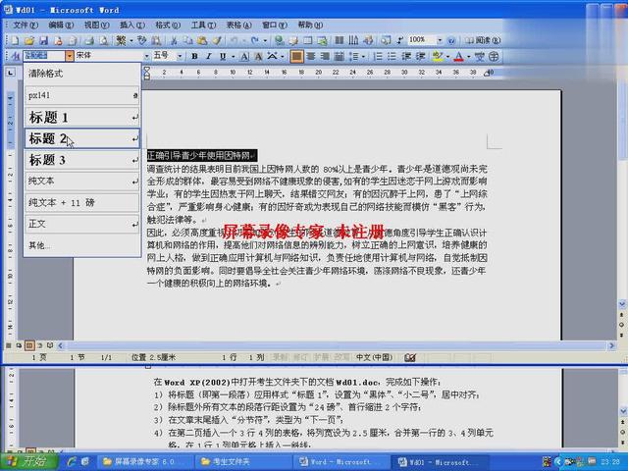Create a new blank document

point(16,40)
